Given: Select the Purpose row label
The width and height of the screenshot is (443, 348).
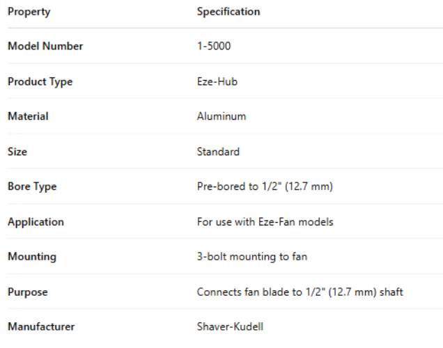Looking at the screenshot, I should coord(28,292).
